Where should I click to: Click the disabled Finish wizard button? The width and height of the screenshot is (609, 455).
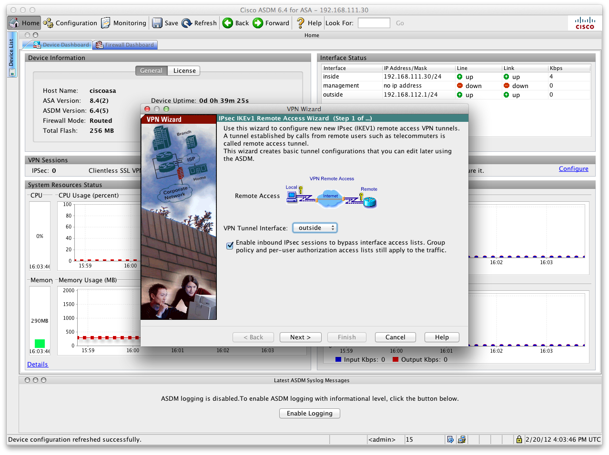(347, 337)
